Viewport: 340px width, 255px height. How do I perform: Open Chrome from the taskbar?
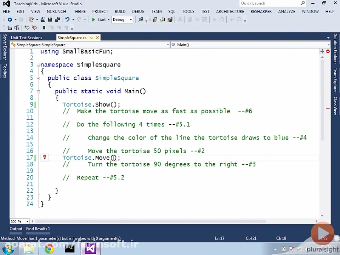(49, 249)
